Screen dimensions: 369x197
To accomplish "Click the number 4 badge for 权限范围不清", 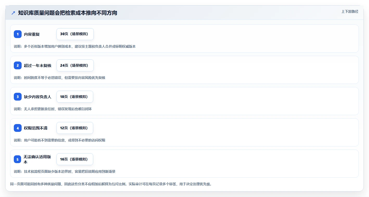I will pos(18,128).
